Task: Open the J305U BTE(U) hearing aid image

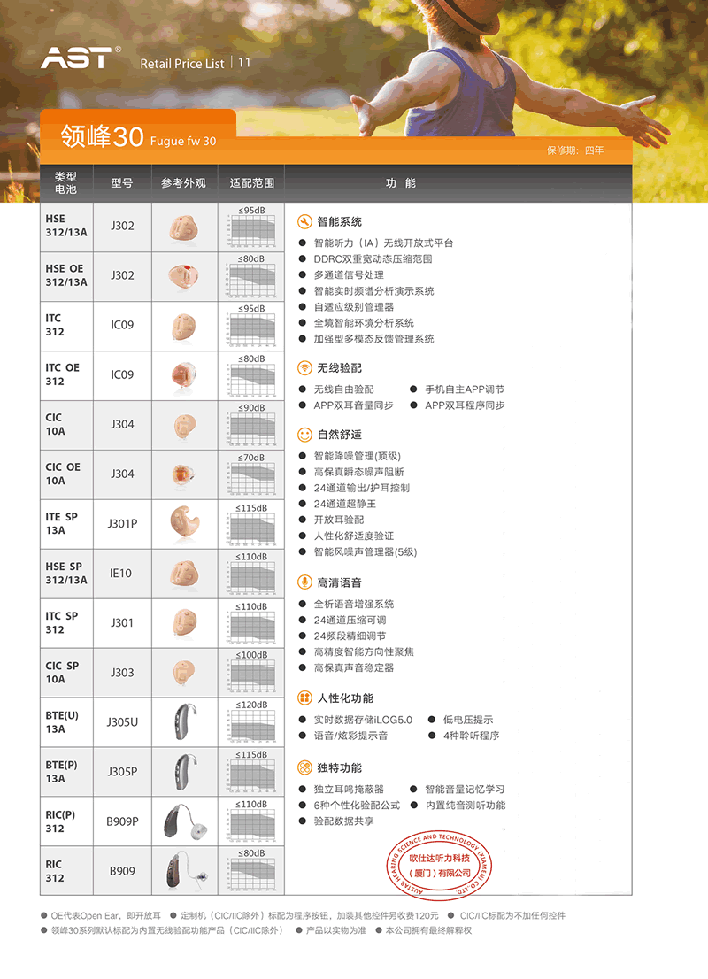Action: click(184, 721)
